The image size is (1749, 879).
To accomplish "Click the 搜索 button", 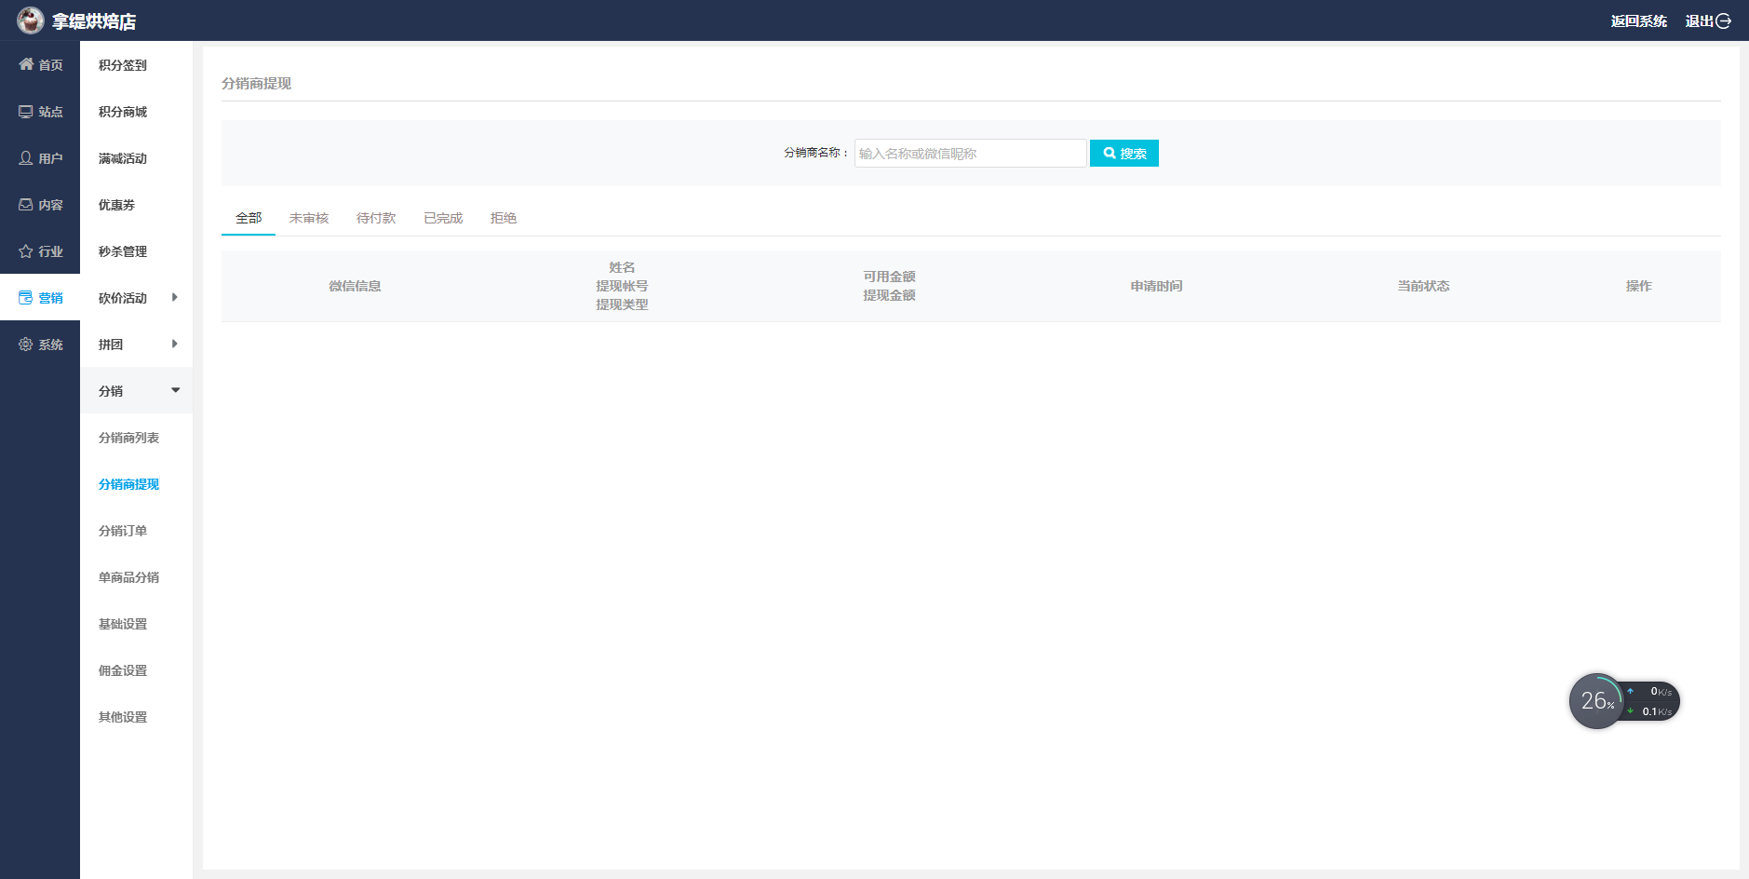I will [1124, 154].
